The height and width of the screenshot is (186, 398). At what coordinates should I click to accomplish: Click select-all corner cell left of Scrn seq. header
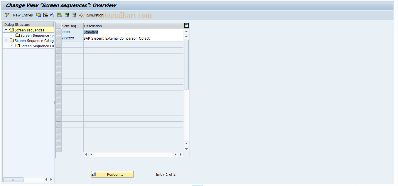59,26
